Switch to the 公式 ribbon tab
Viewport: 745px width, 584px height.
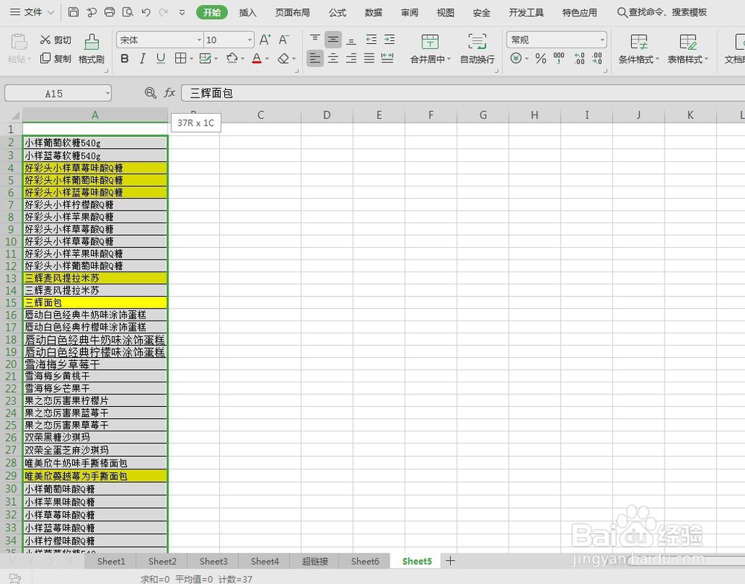click(x=337, y=13)
